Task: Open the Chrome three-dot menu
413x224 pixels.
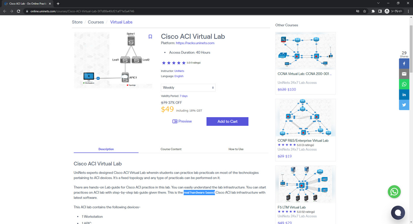Action: 408,11
